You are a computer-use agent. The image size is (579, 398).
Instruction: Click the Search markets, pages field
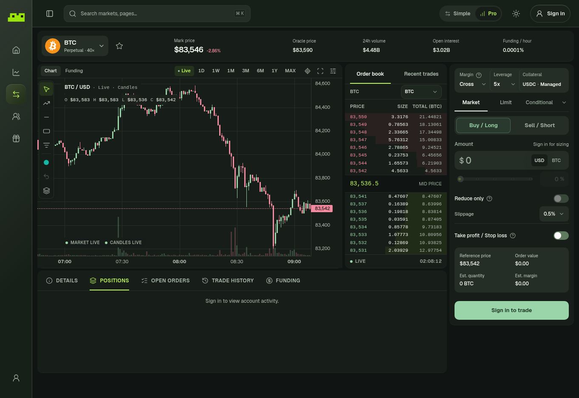(x=157, y=14)
